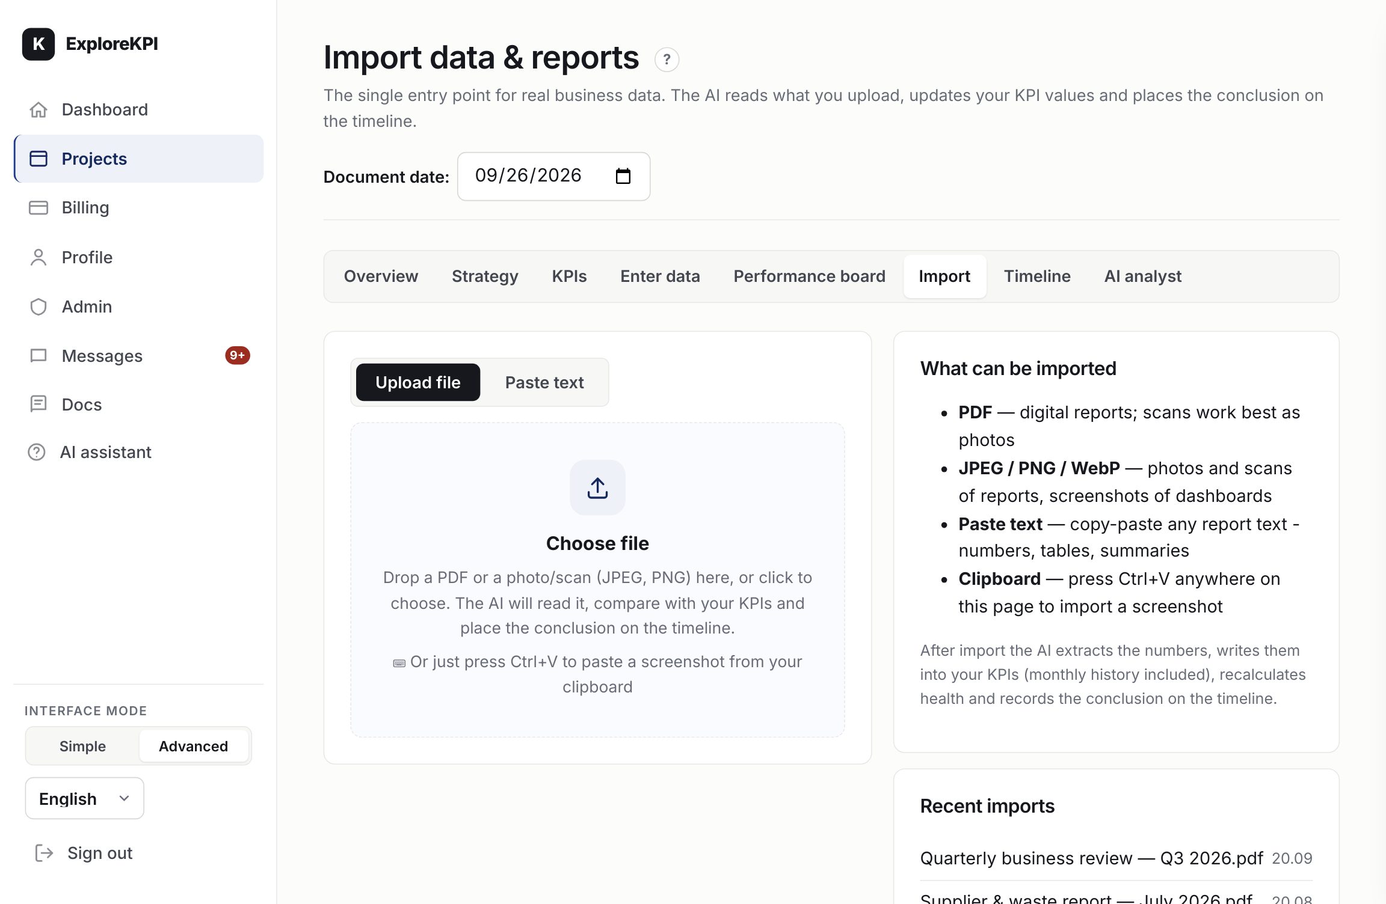The height and width of the screenshot is (904, 1386).
Task: Go to the Enter data tab
Action: [x=660, y=276]
